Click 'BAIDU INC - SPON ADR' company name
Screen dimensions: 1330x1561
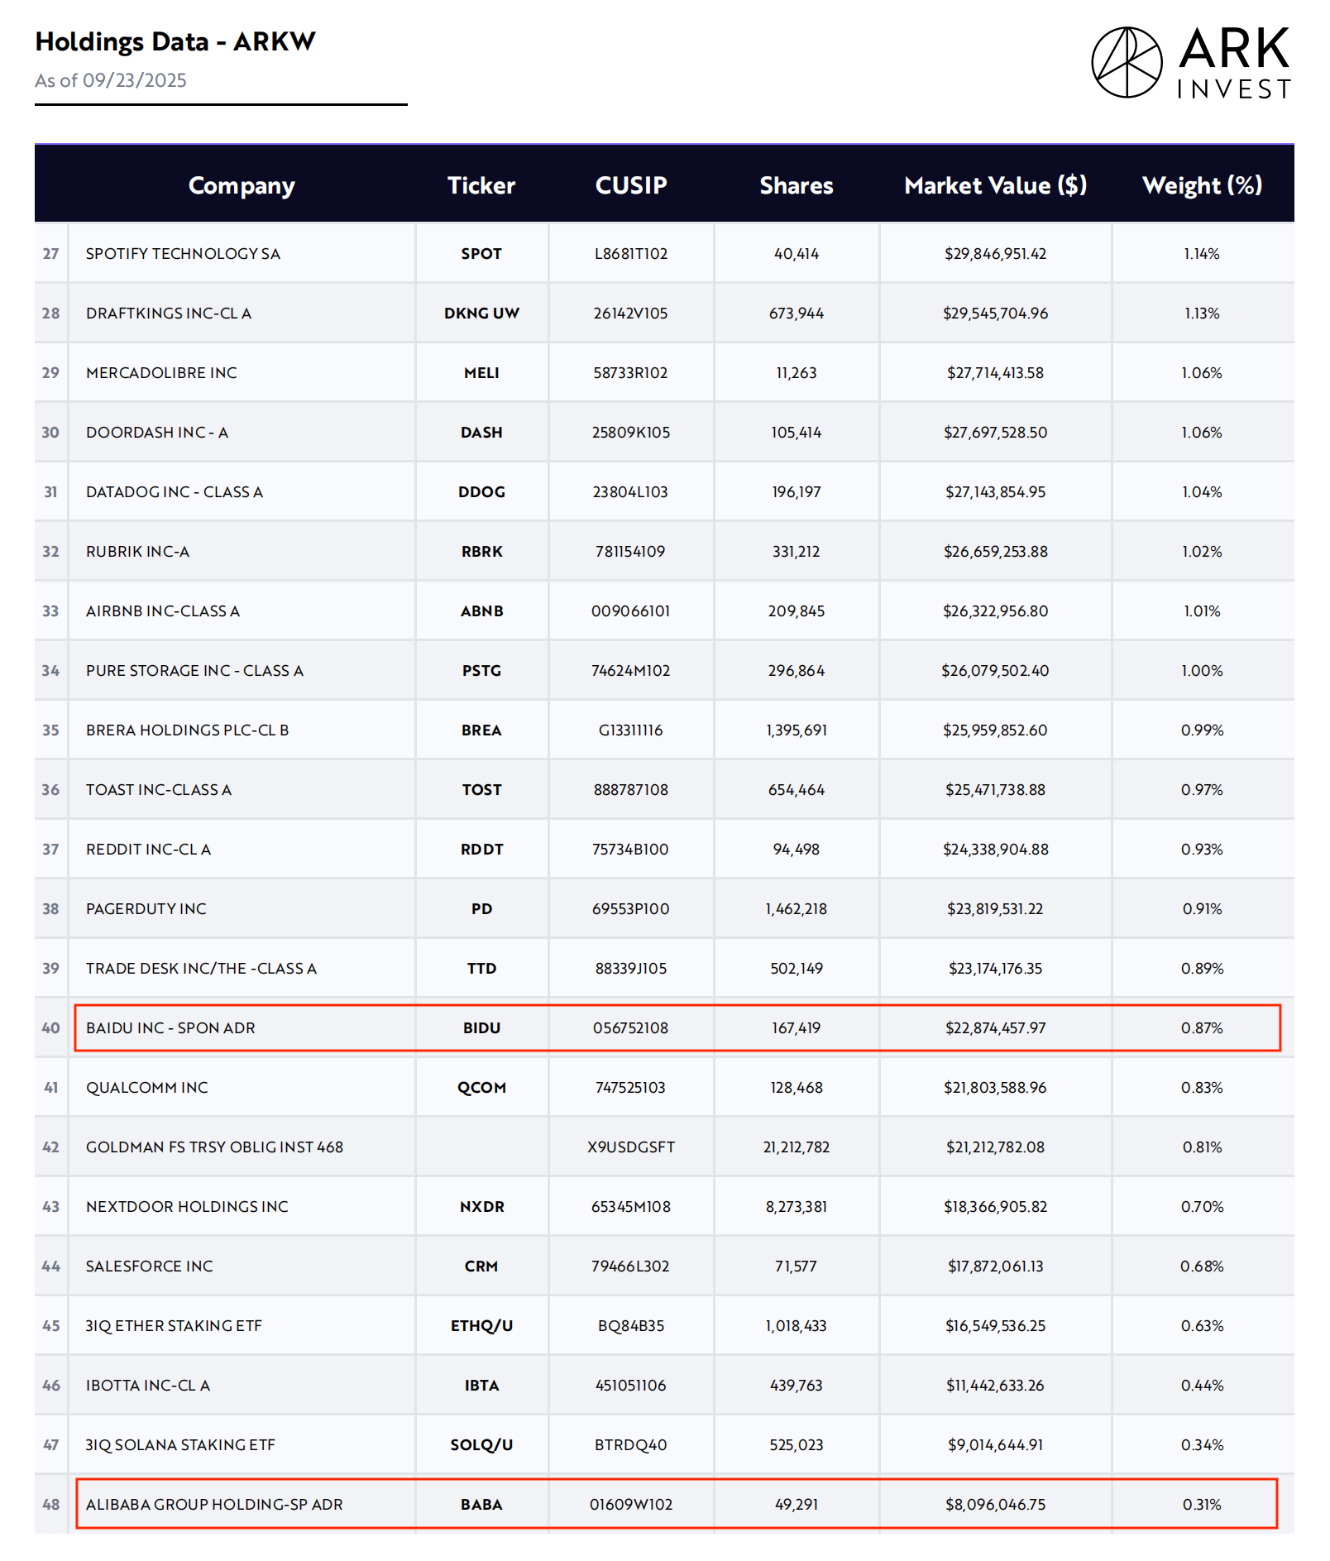pyautogui.click(x=171, y=1028)
